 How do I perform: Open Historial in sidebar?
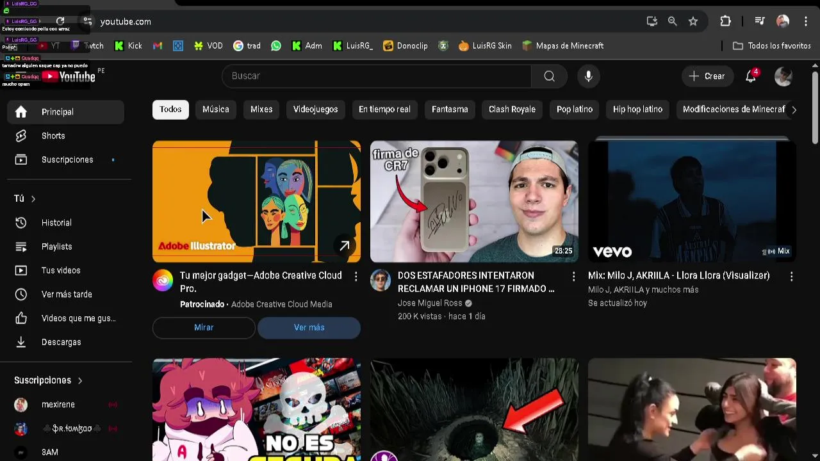click(x=66, y=223)
